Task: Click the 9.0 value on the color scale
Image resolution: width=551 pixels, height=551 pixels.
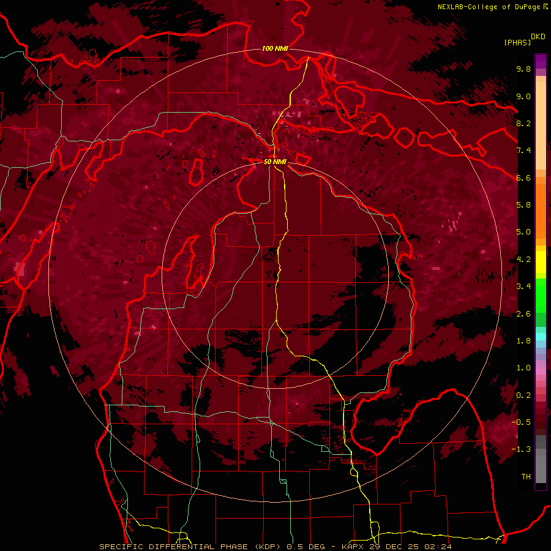Action: click(x=523, y=96)
